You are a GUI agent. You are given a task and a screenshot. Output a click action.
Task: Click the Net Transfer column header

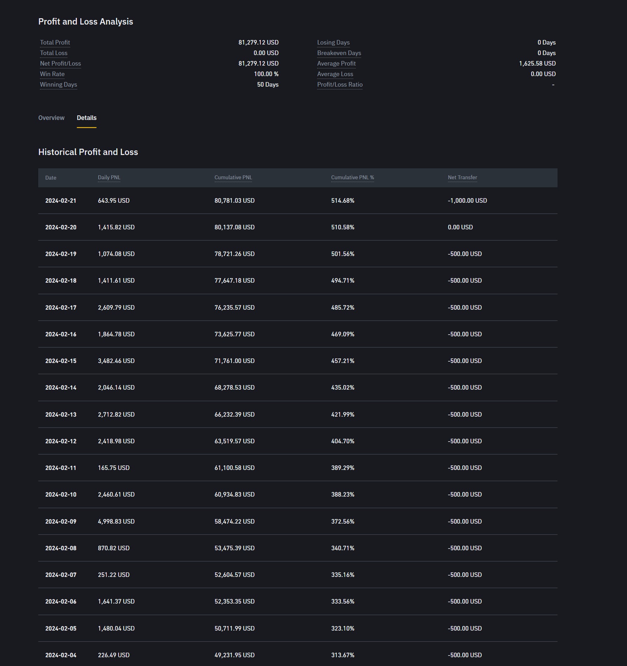click(x=462, y=177)
